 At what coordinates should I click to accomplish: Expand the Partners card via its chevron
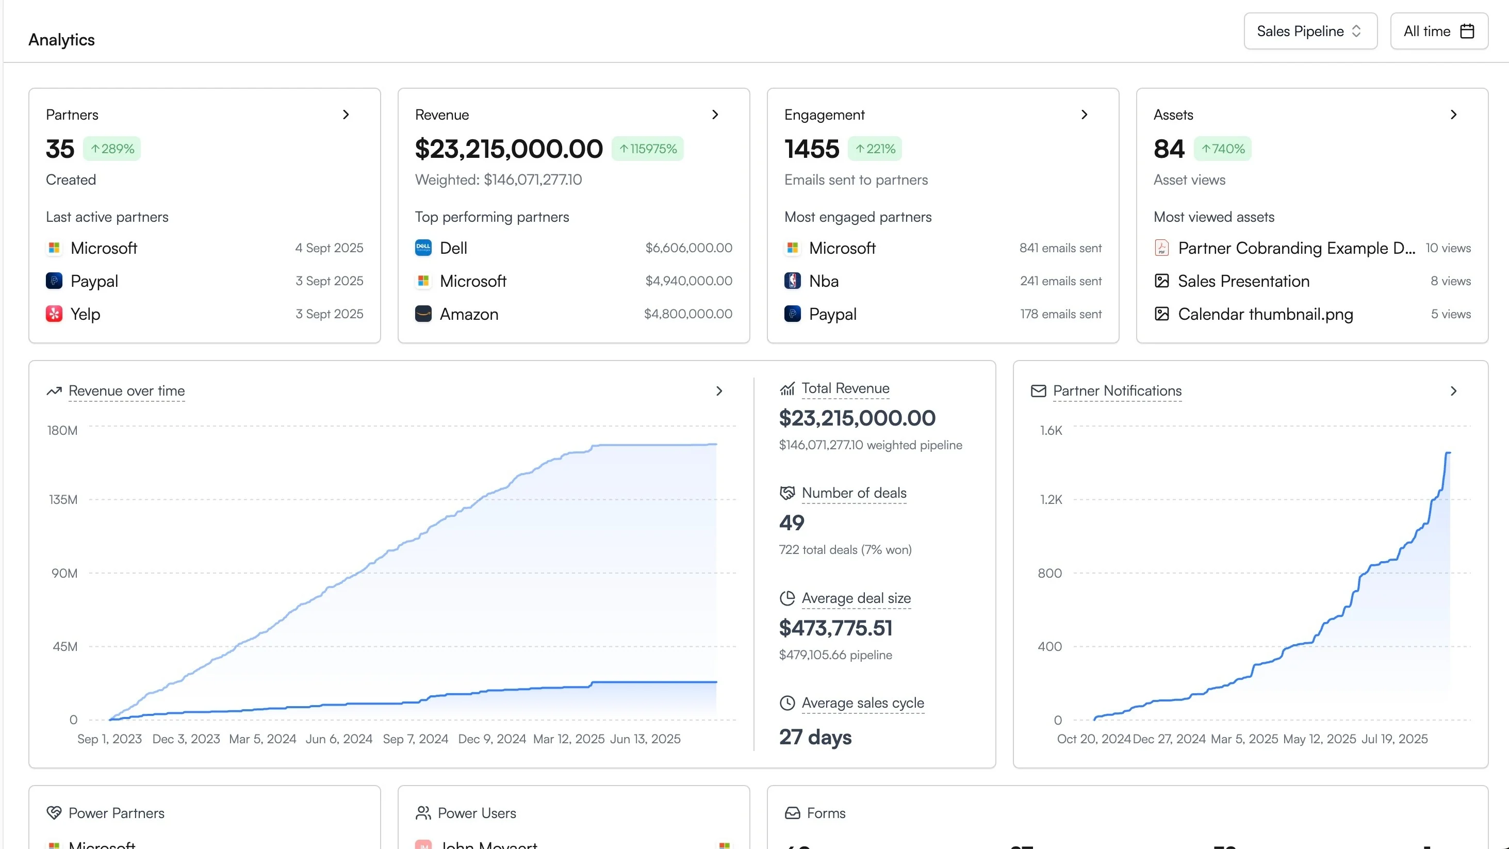(x=346, y=115)
